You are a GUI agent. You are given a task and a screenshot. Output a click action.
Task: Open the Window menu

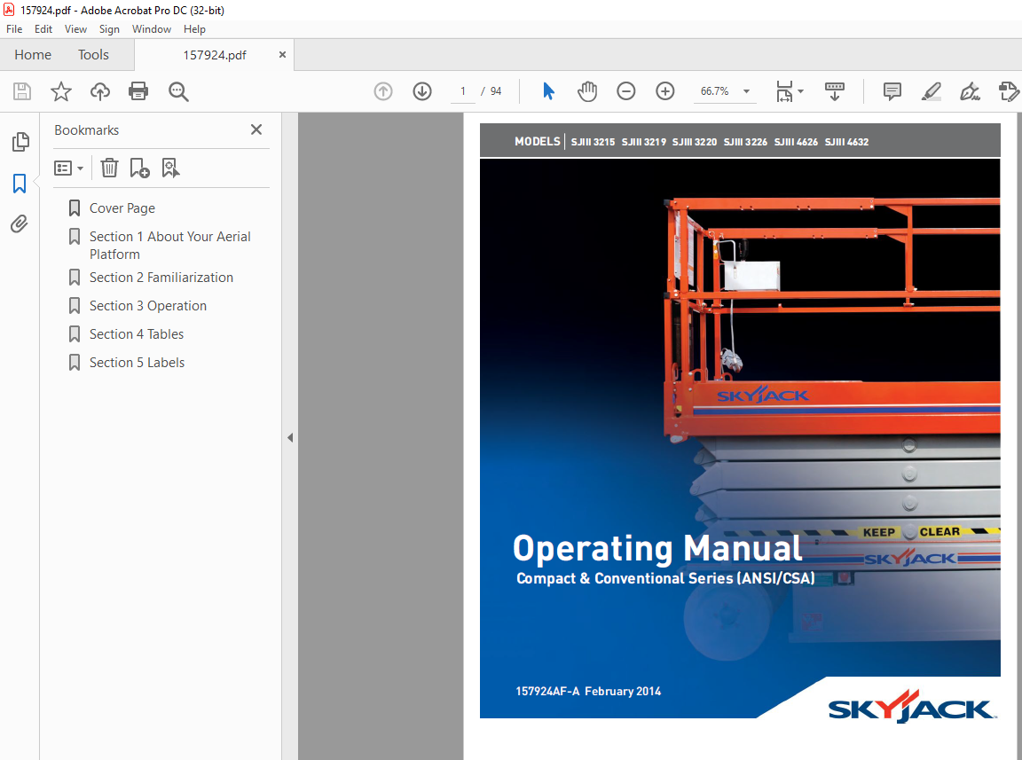(x=151, y=29)
